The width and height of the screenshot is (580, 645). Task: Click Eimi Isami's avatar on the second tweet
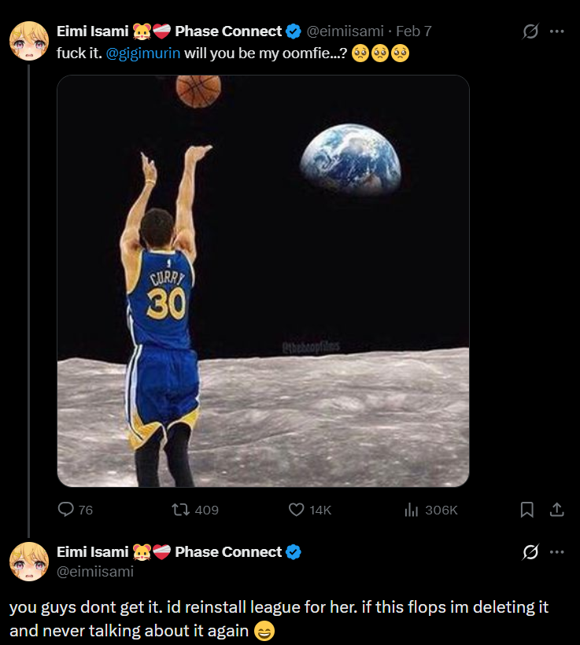[x=29, y=562]
